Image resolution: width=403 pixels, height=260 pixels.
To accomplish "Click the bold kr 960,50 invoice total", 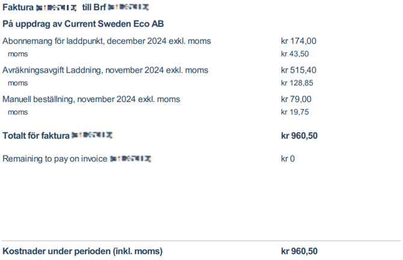I will [x=299, y=136].
